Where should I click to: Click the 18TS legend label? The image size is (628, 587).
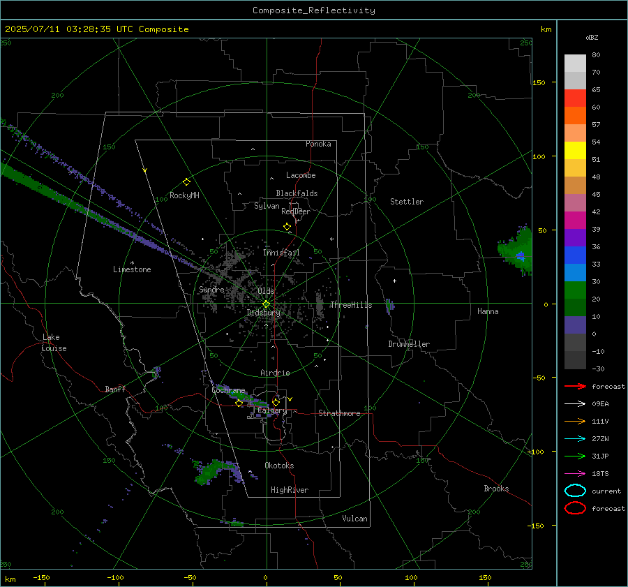pyautogui.click(x=600, y=474)
